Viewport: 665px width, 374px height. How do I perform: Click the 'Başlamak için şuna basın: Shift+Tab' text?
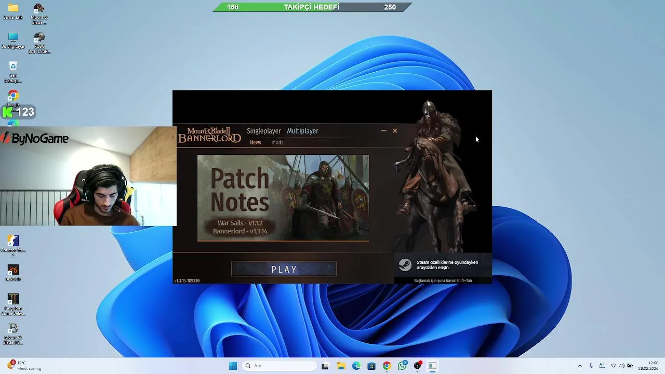[x=443, y=280]
